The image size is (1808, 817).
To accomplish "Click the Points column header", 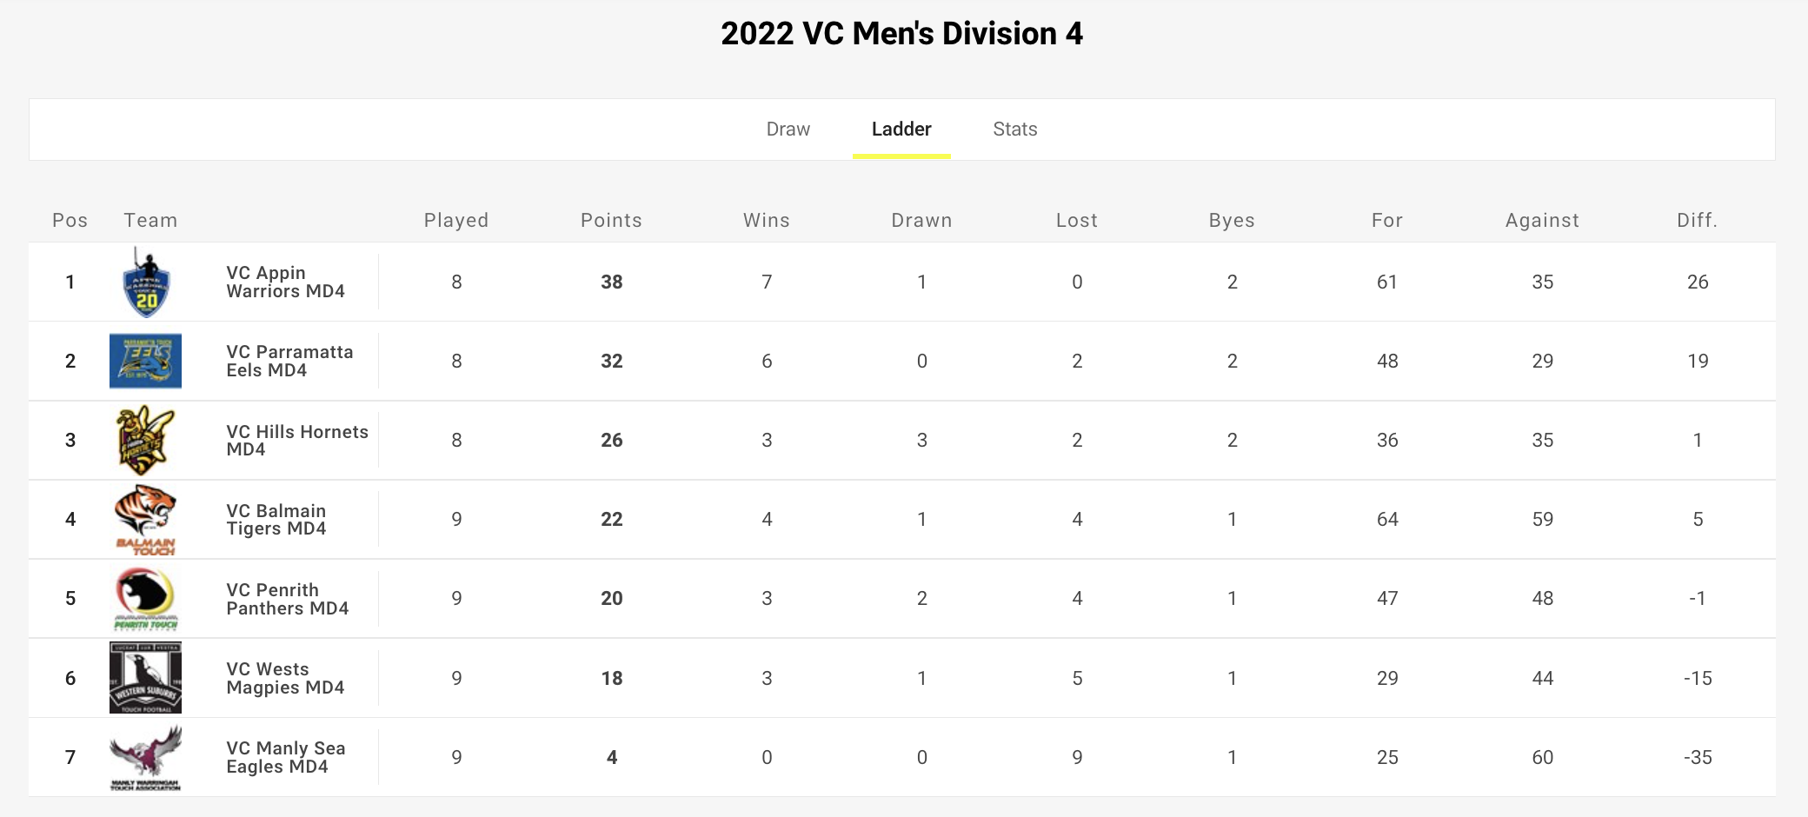I will coord(611,221).
